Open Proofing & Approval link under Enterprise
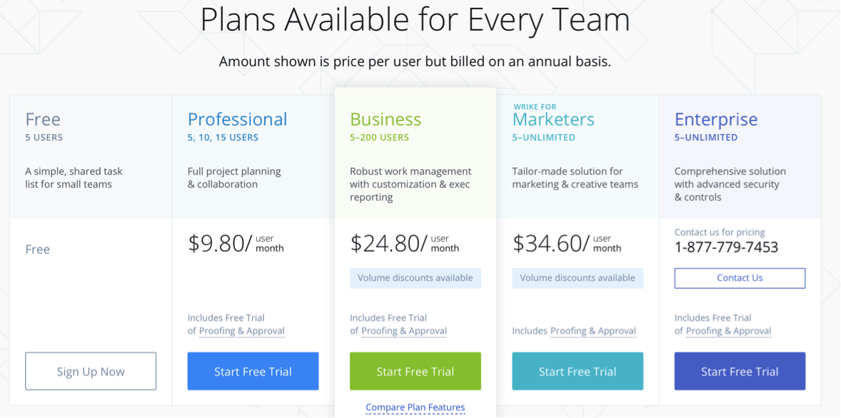This screenshot has height=418, width=841. pos(728,331)
